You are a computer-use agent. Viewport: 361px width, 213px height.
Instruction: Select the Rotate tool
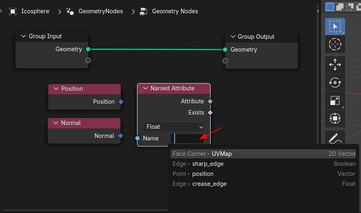pyautogui.click(x=335, y=83)
